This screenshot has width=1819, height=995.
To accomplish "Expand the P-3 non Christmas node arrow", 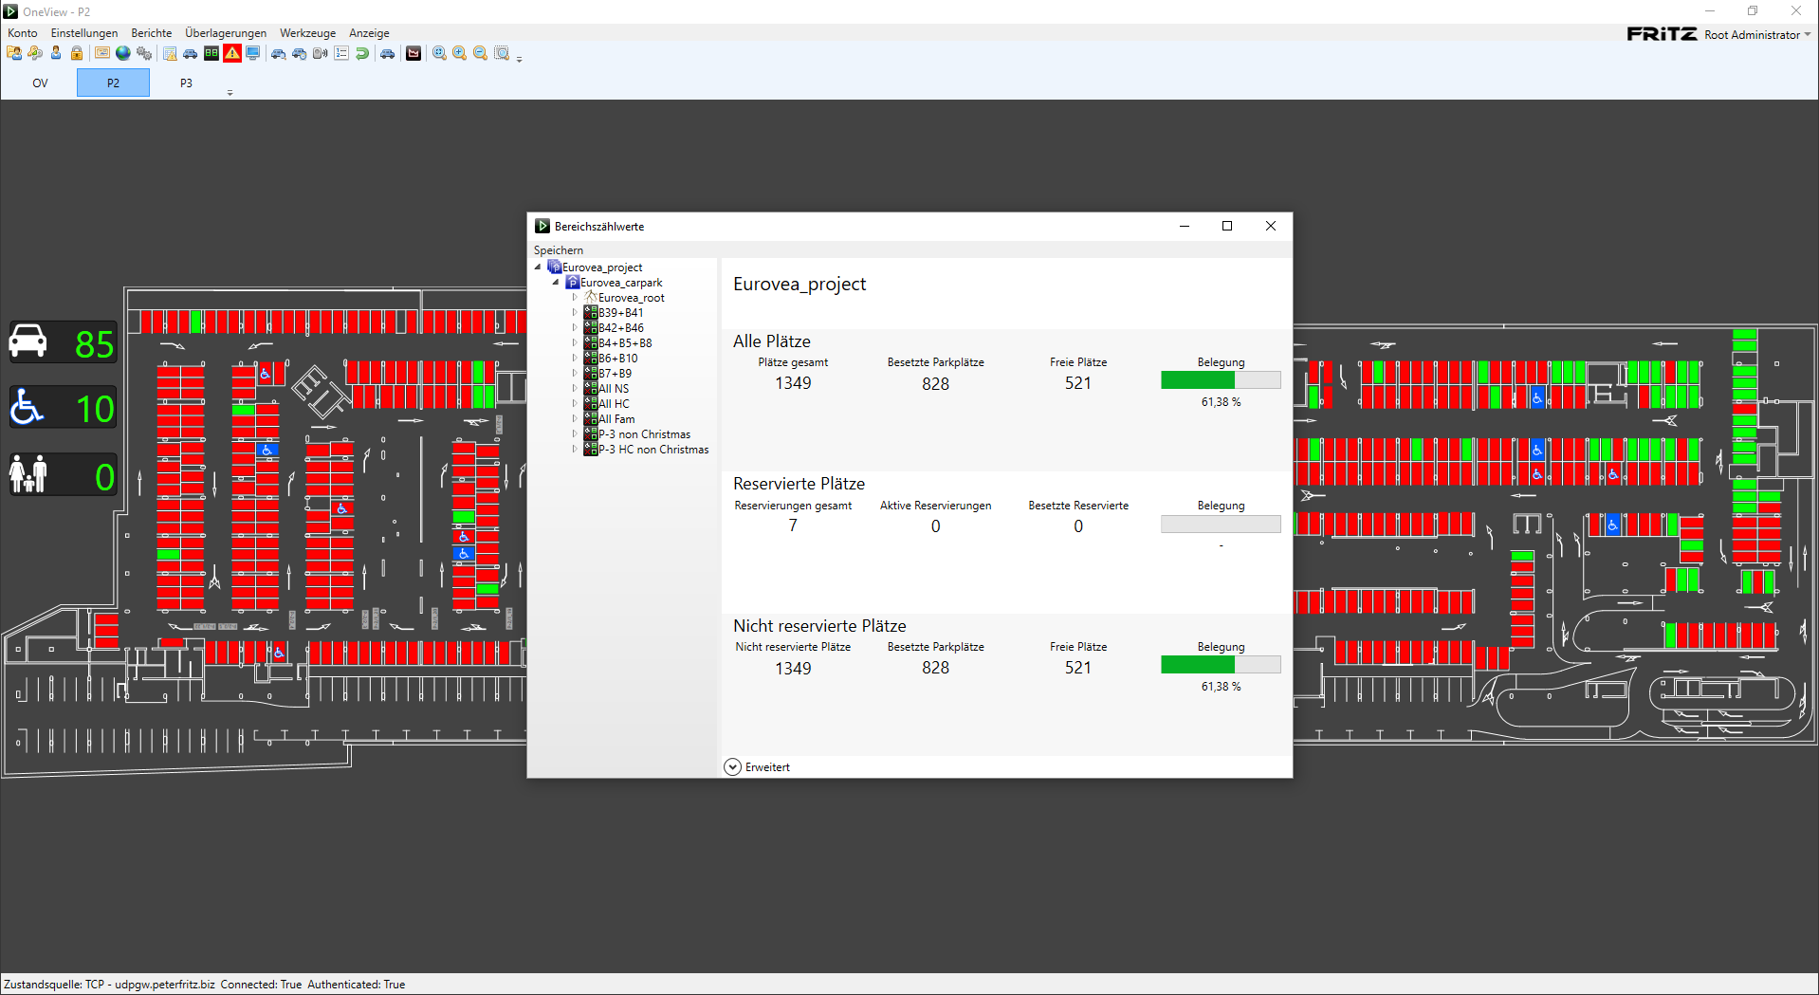I will [575, 434].
